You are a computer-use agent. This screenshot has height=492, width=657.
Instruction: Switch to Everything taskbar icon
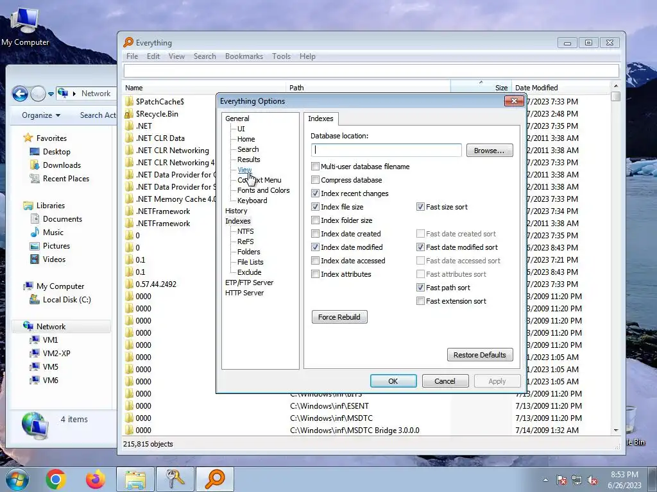click(214, 479)
